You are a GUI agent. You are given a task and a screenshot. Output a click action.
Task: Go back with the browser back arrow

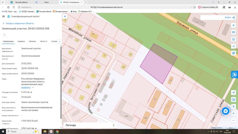tap(3, 7)
